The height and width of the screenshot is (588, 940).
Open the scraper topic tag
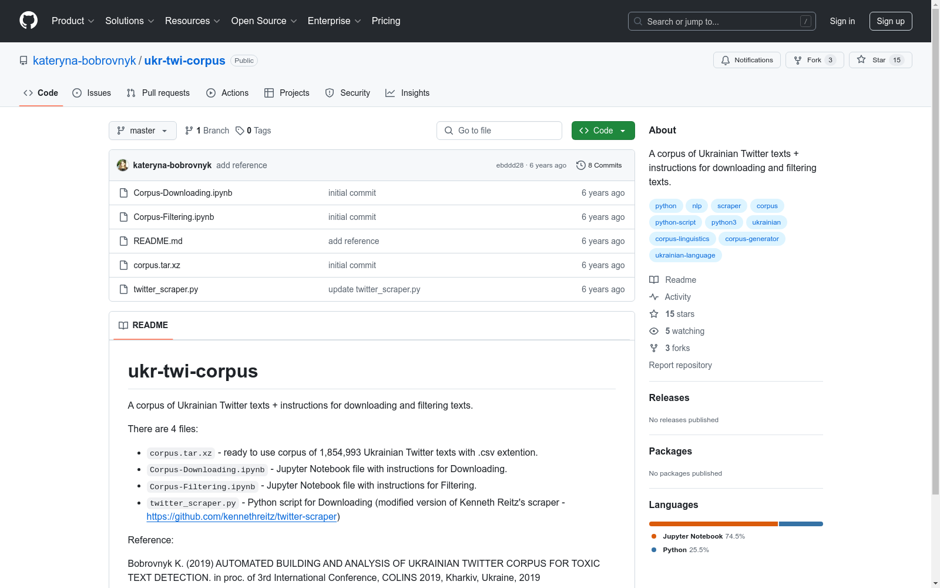(x=729, y=206)
